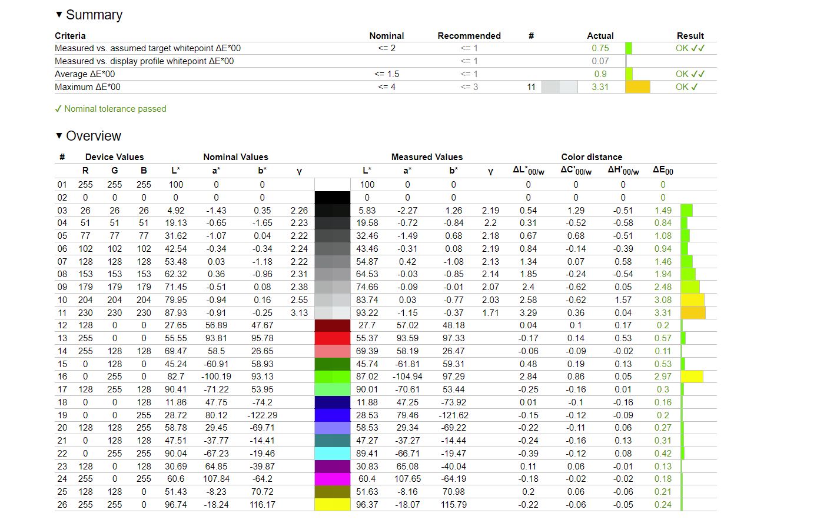
Task: Click 'Measured vs. assumed target whitepoint ΔE*00' criterion
Action: [x=148, y=48]
